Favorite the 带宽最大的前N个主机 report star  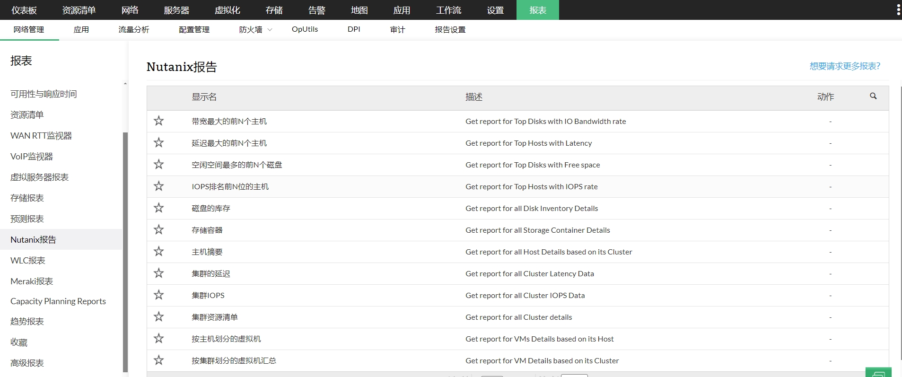[159, 121]
